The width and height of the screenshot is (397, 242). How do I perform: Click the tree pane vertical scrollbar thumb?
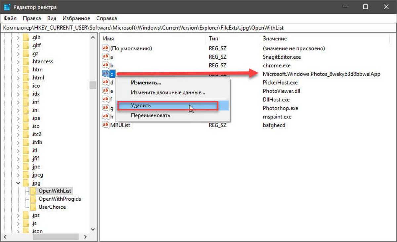click(x=93, y=85)
